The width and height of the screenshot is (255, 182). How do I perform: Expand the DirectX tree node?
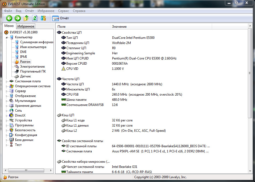pos(7,116)
